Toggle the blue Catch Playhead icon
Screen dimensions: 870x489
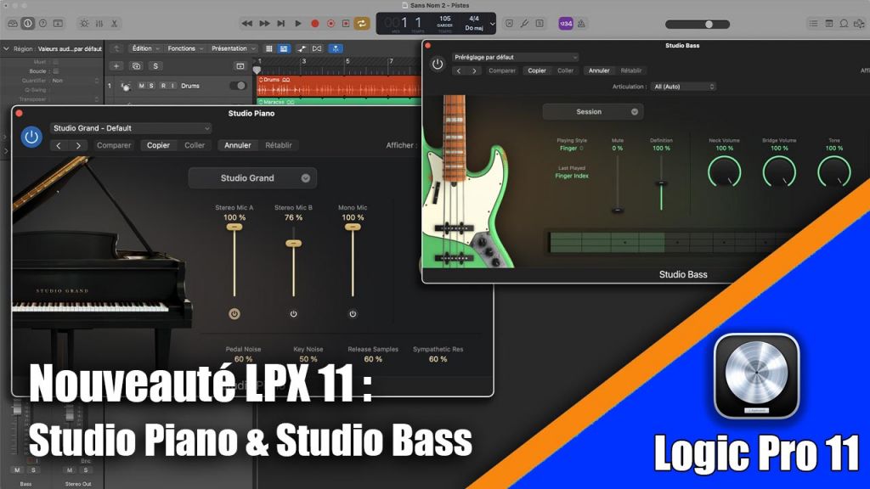[336, 48]
